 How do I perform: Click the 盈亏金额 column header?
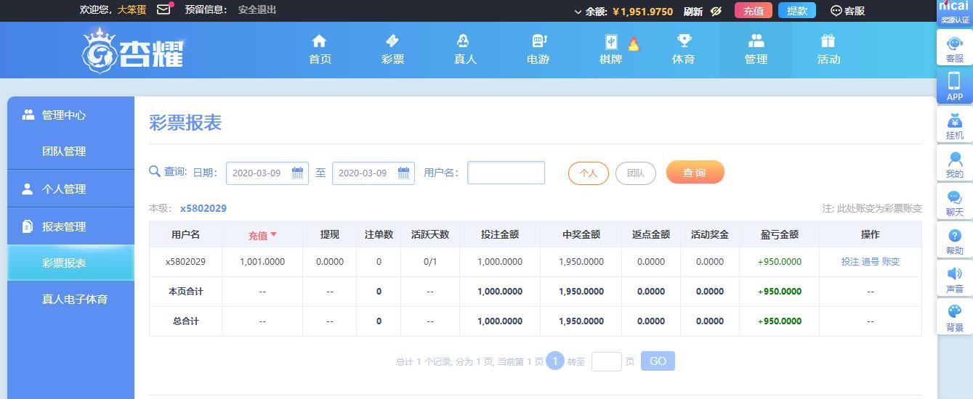(x=780, y=234)
